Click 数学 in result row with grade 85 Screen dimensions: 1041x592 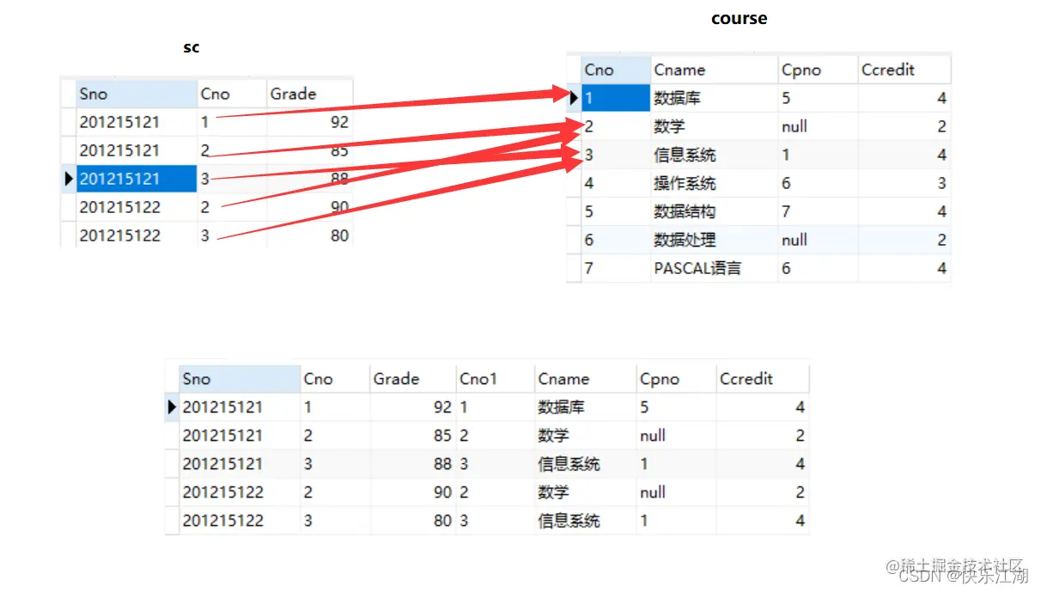click(x=553, y=435)
